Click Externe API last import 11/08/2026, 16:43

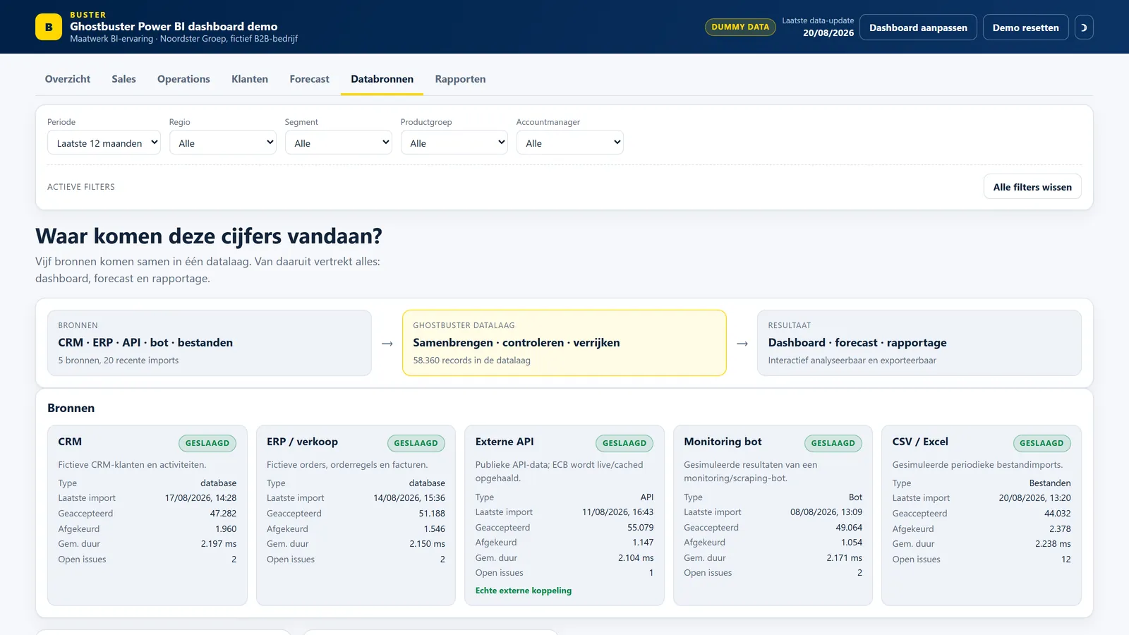point(617,512)
